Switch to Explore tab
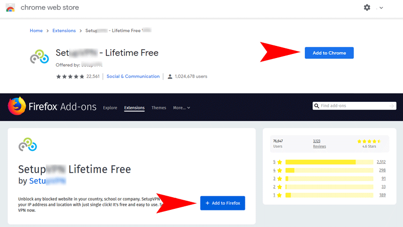Viewport: 403px width, 227px height. pyautogui.click(x=110, y=108)
